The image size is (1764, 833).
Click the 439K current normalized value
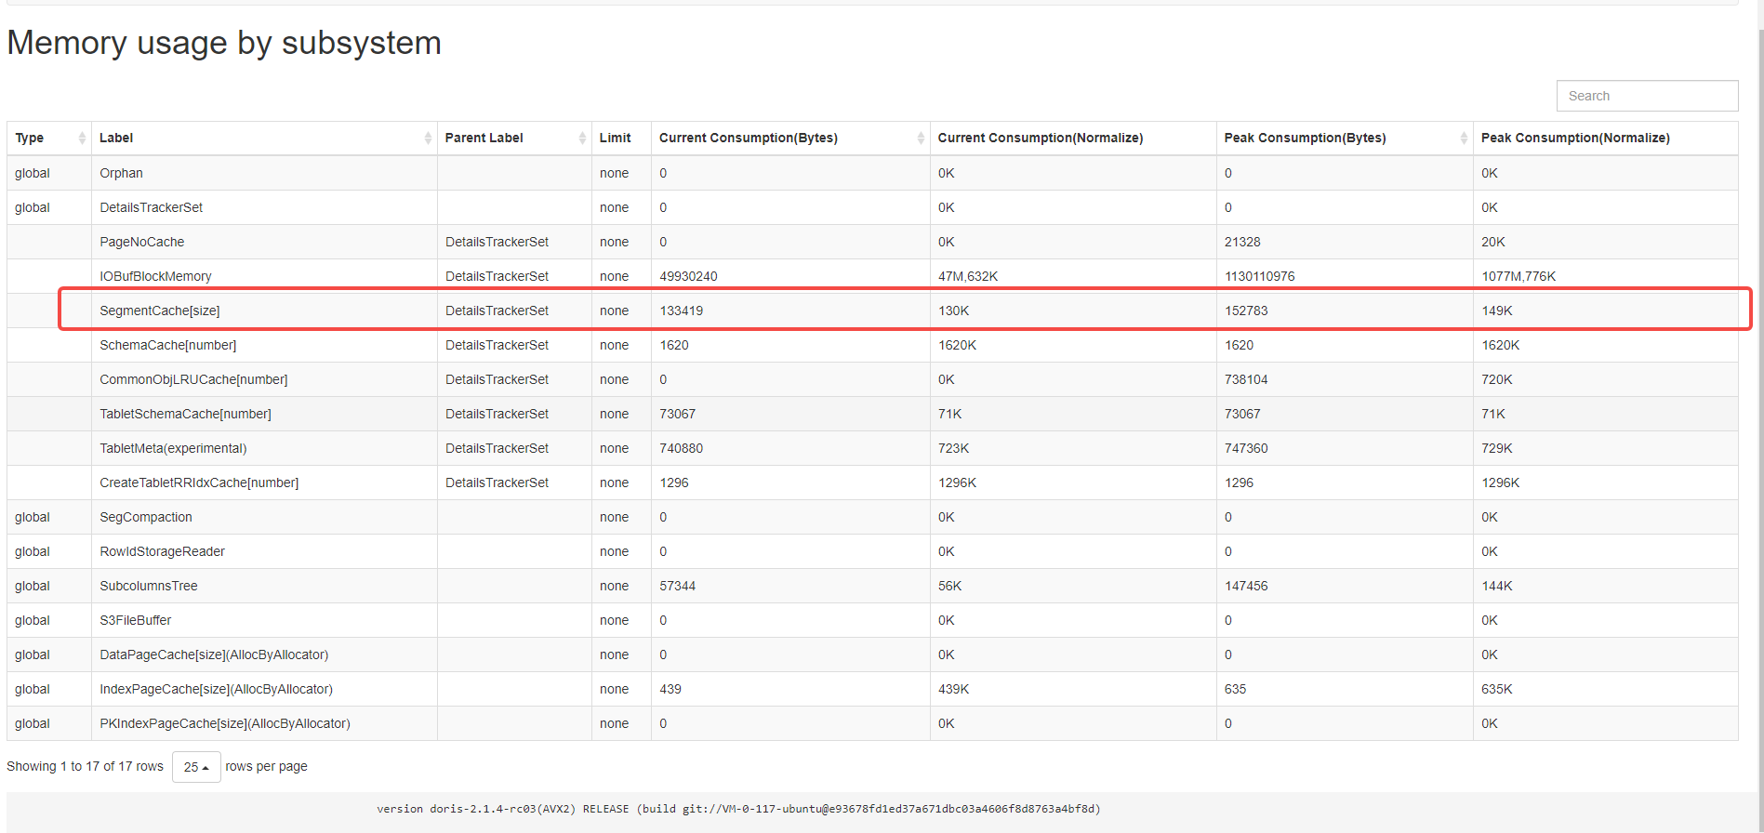[954, 689]
